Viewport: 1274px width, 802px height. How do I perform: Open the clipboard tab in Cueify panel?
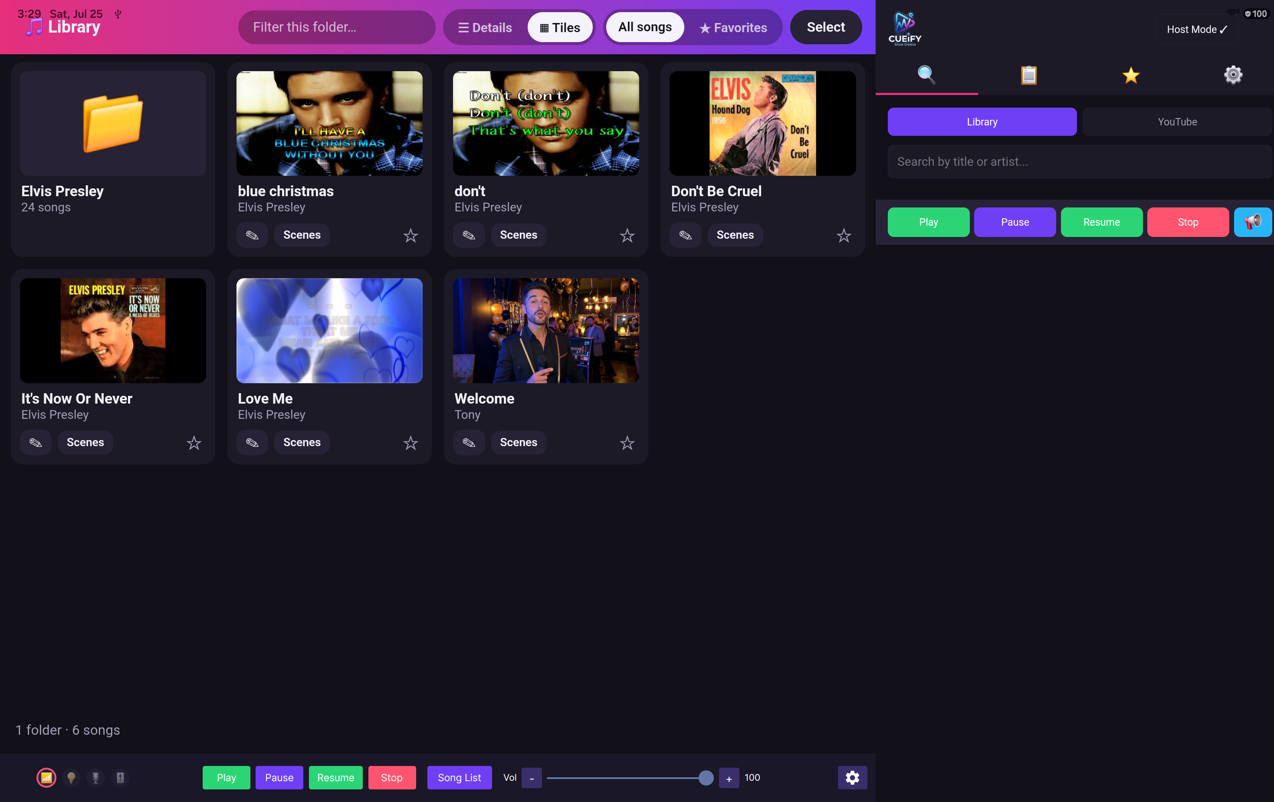1028,75
